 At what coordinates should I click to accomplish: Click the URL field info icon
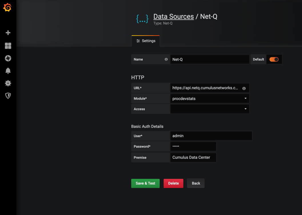(244, 88)
